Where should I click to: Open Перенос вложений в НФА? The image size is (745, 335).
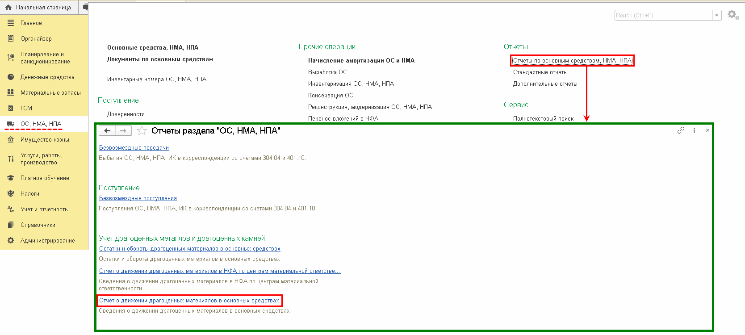[x=343, y=118]
